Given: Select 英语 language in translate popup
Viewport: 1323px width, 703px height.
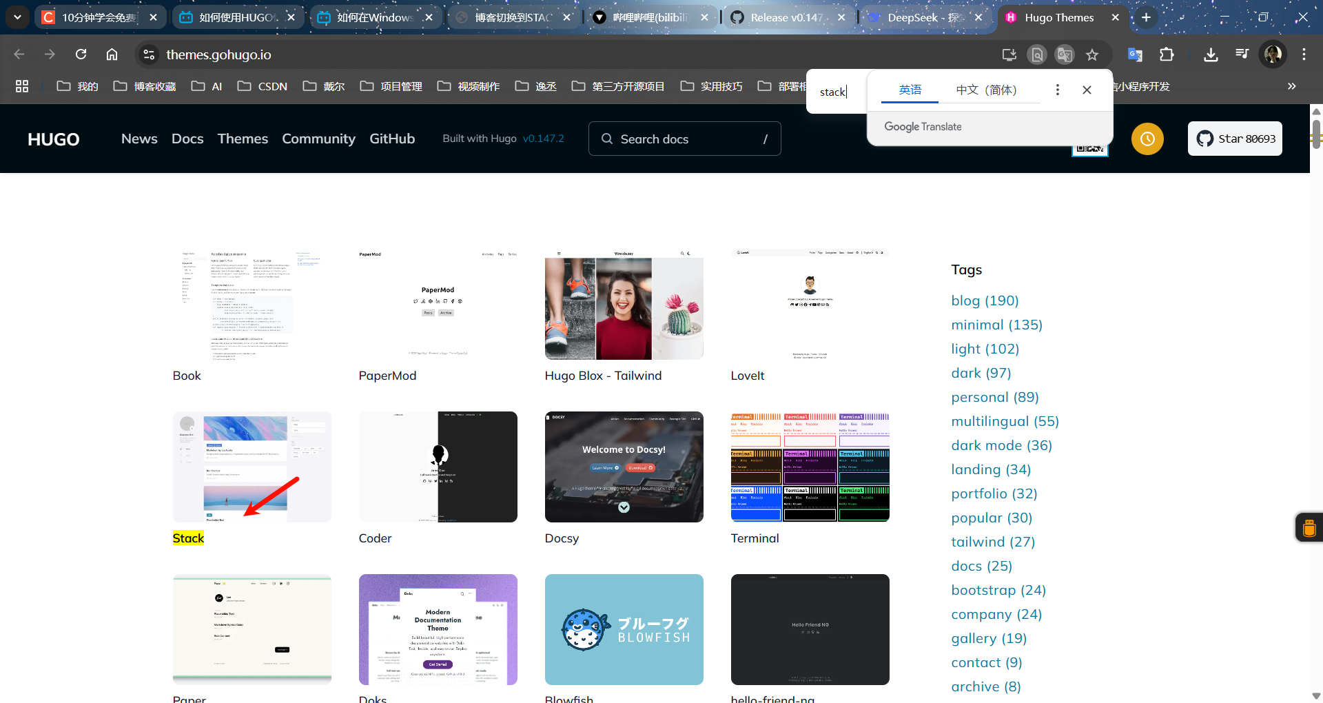Looking at the screenshot, I should tap(910, 90).
